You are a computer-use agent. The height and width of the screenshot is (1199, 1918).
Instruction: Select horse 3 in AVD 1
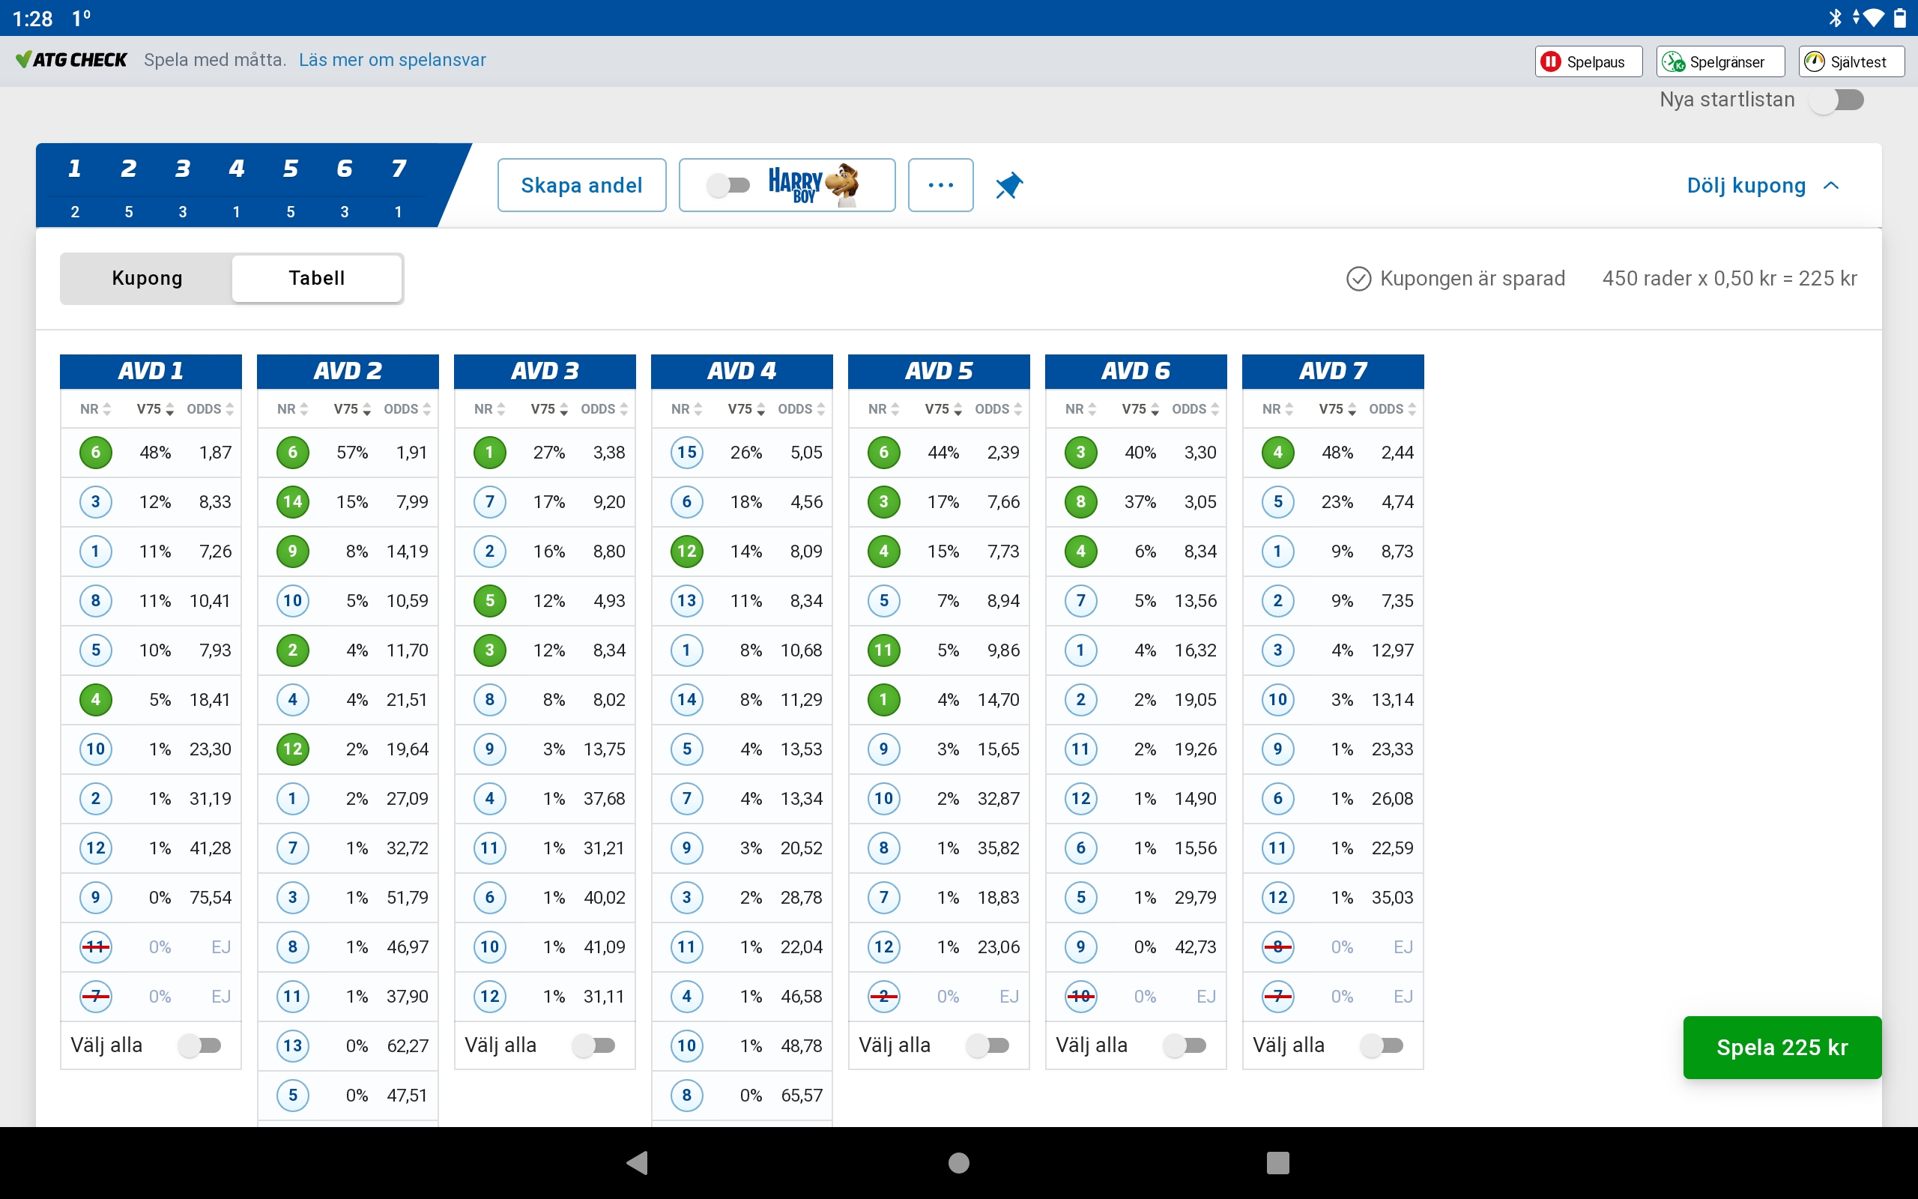pos(96,502)
